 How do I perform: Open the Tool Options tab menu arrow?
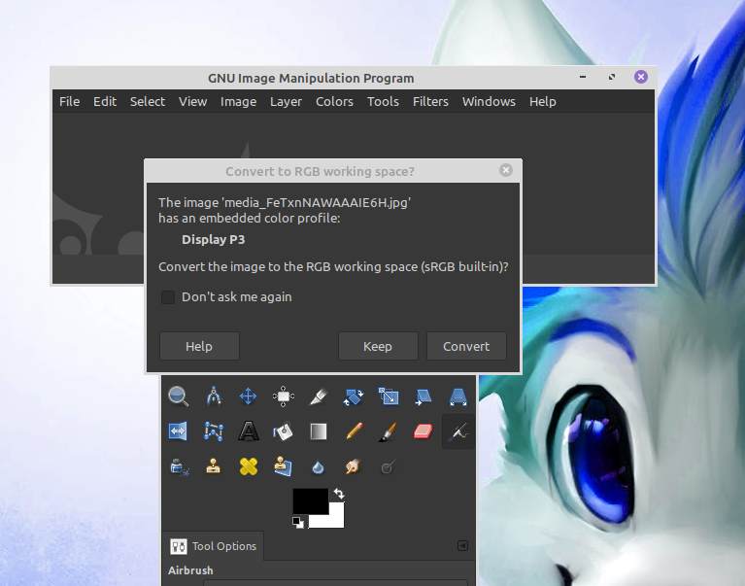coord(462,545)
